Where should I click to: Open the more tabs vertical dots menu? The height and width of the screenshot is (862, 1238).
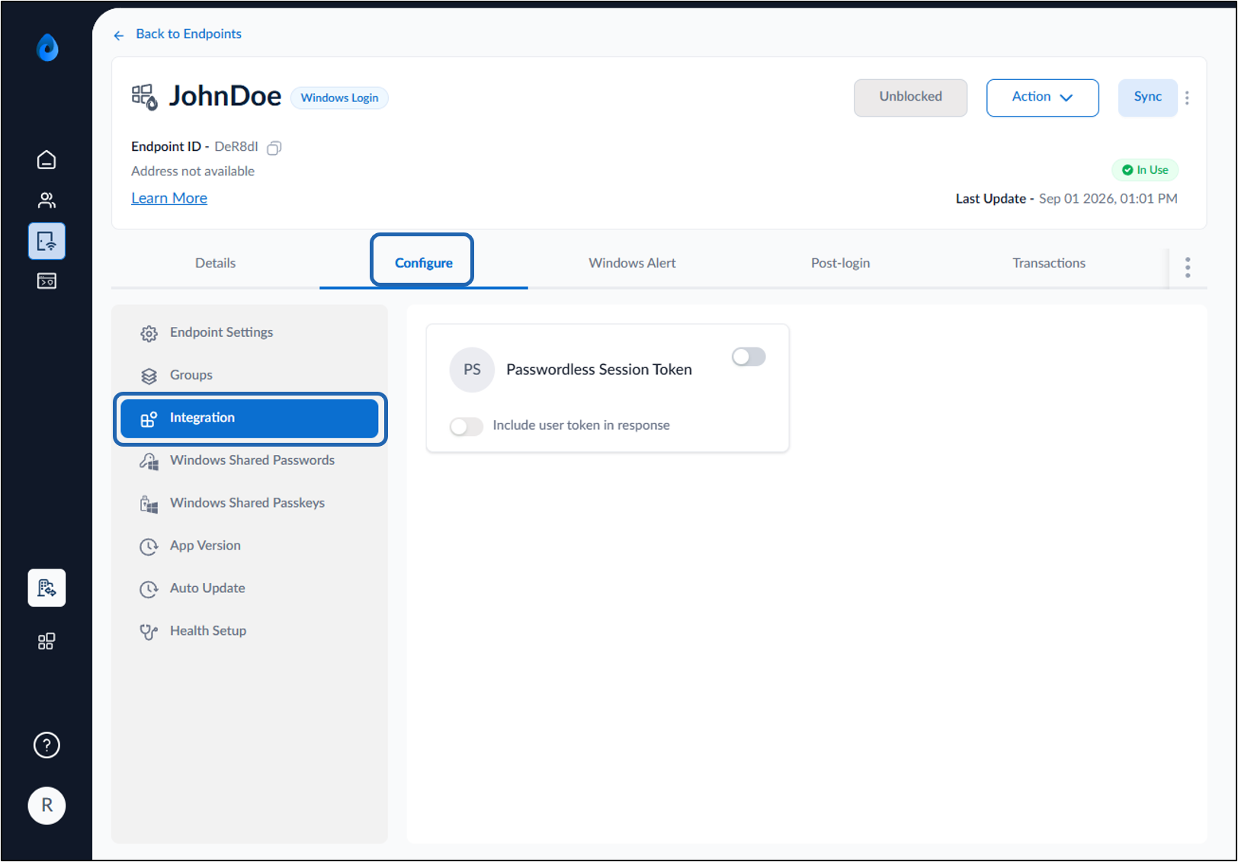tap(1188, 268)
